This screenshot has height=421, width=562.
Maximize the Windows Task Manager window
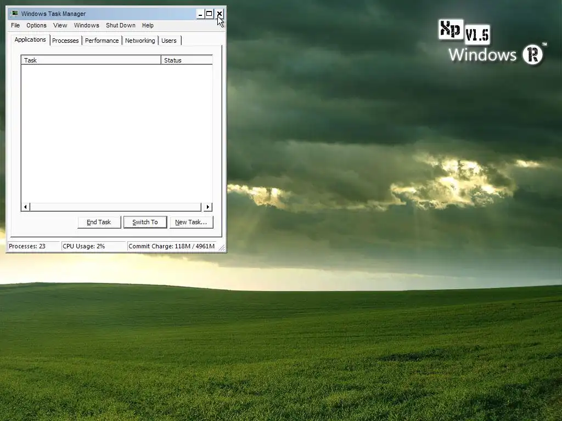[x=209, y=14]
